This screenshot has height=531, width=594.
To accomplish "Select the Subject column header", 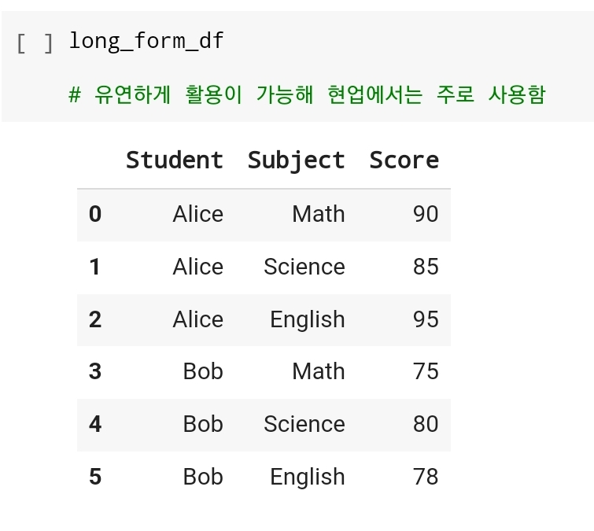I will coord(296,160).
